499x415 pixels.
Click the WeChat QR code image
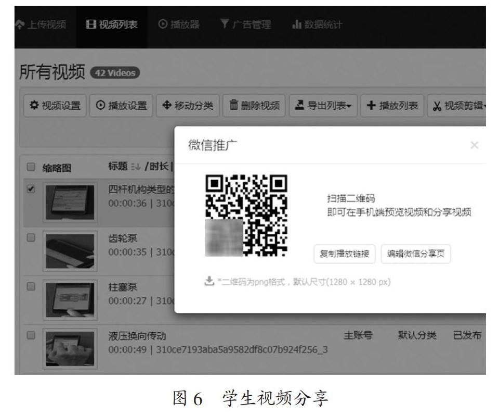click(246, 216)
